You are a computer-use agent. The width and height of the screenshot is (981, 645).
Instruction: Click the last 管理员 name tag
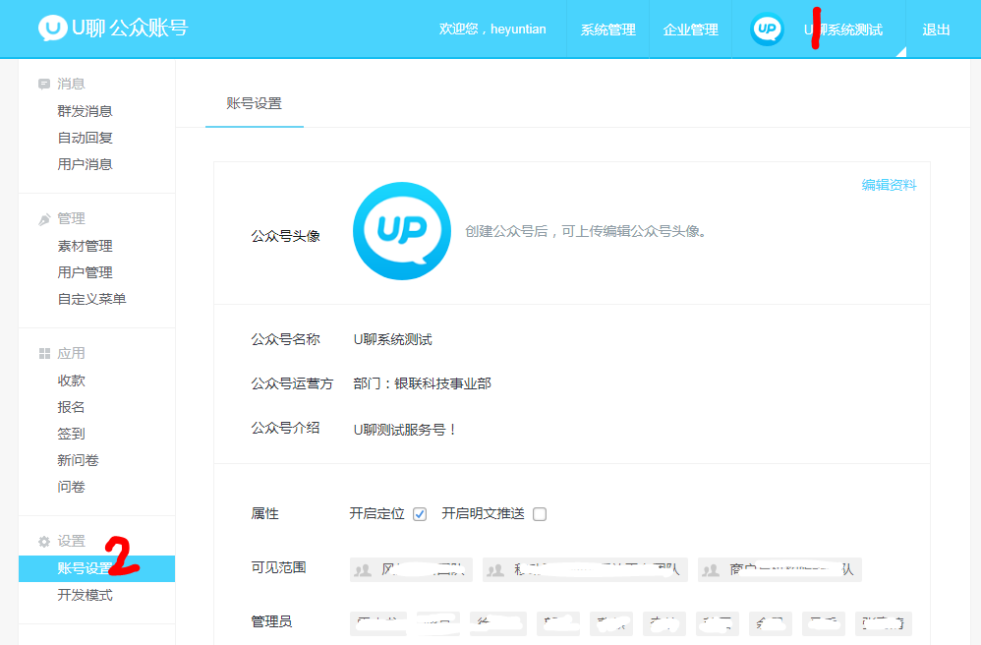[x=884, y=623]
